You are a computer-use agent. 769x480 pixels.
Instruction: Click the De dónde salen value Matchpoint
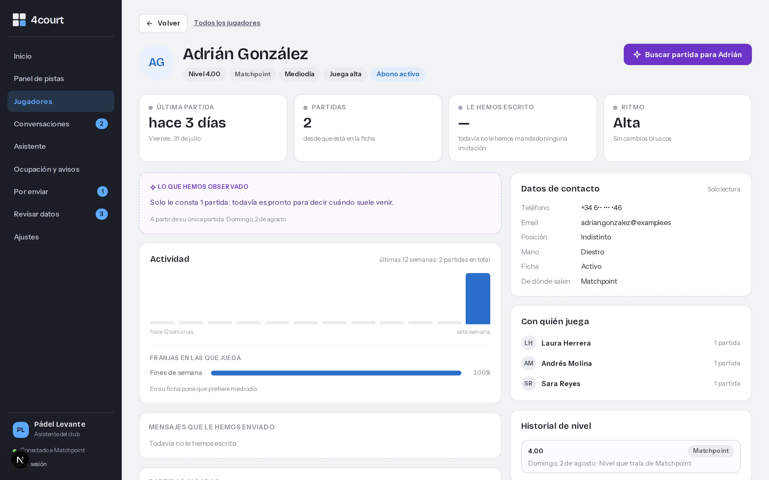click(x=599, y=281)
